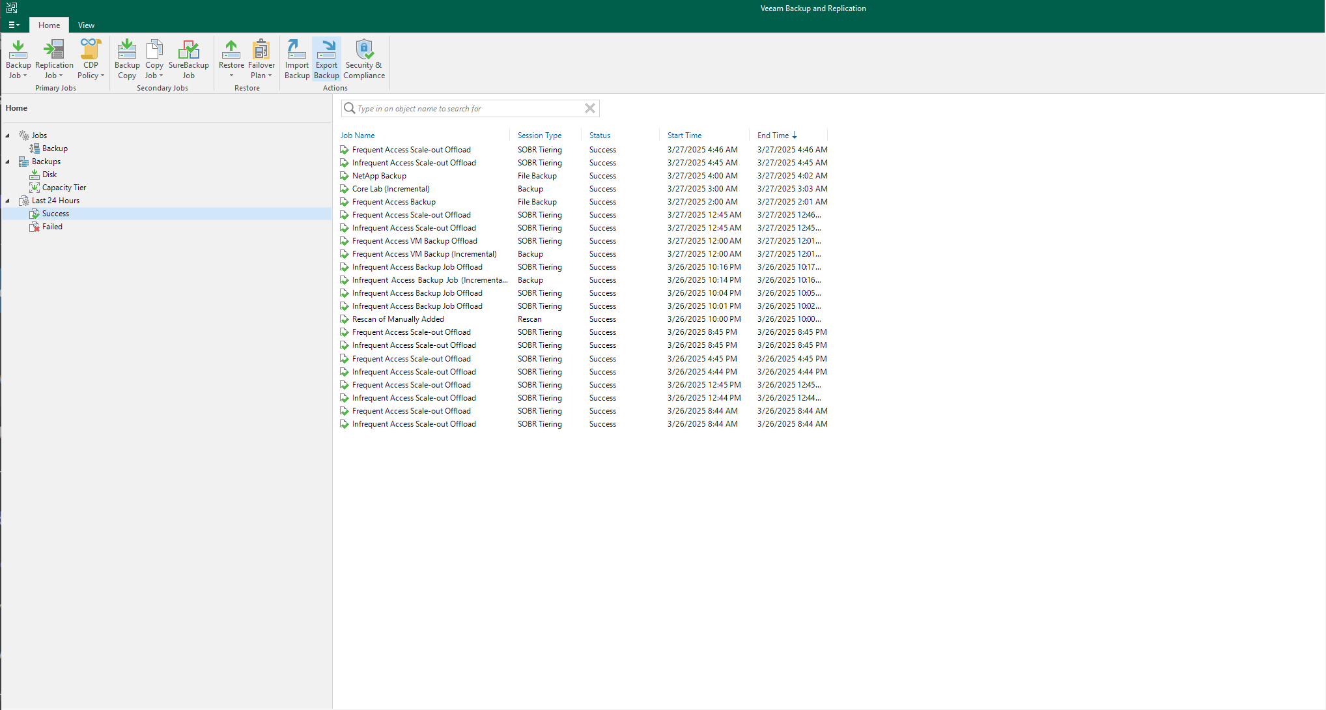The height and width of the screenshot is (710, 1326).
Task: Select Infrequent Access Backup Job (Incrementa... row
Action: pos(584,280)
